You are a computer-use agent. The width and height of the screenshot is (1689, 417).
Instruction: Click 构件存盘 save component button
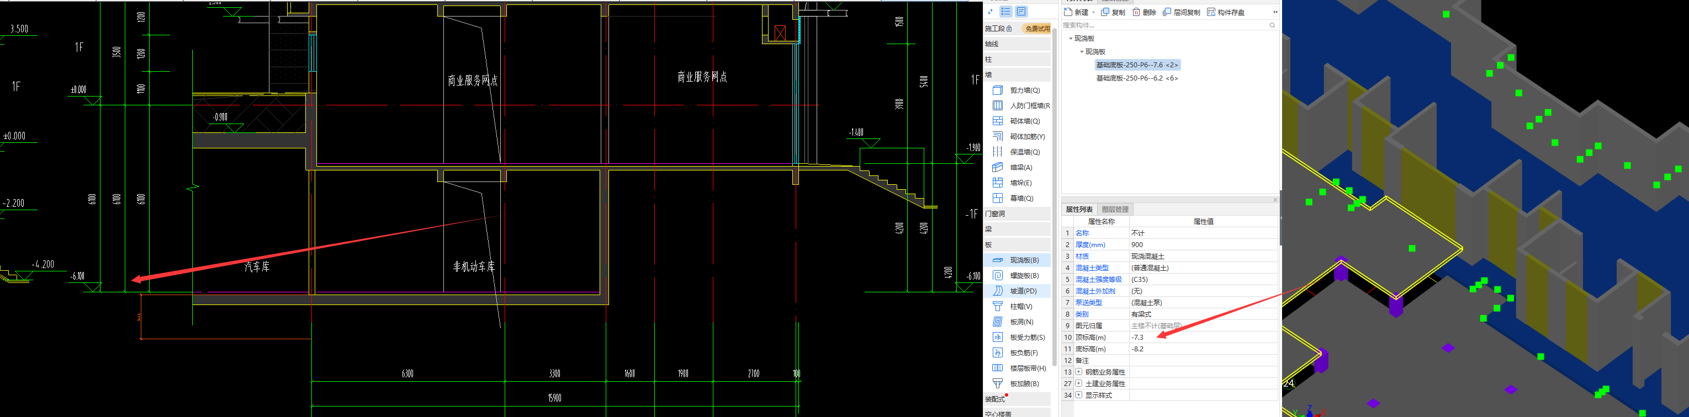(1225, 12)
